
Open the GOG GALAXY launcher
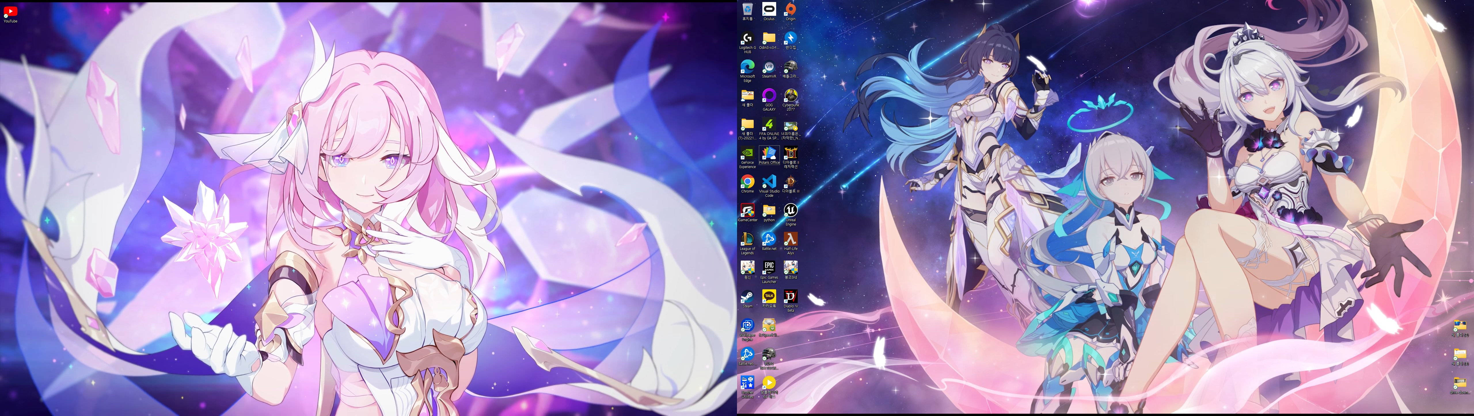coord(768,95)
